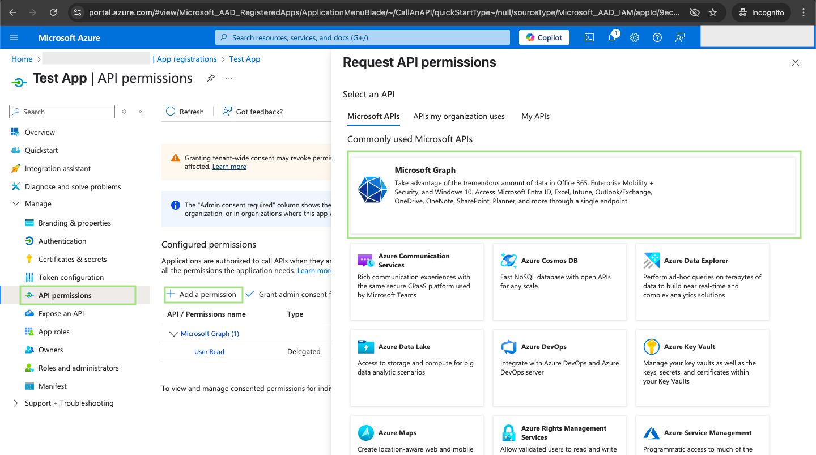
Task: Open Roles and administrators
Action: [x=79, y=368]
